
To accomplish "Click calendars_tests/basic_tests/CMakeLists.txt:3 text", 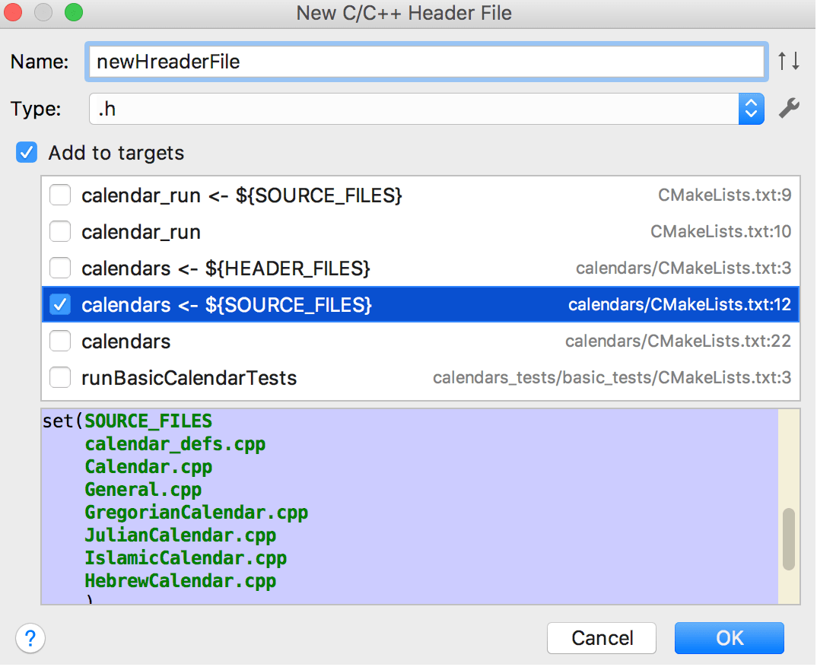I will click(x=612, y=377).
